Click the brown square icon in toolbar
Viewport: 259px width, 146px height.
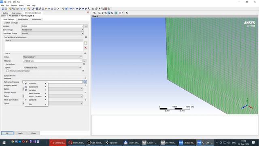106,9
